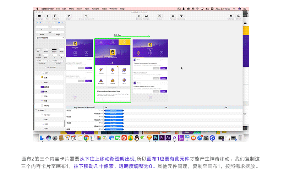Open Google Chrome from the Dock
The image size is (284, 176).
pos(86,138)
